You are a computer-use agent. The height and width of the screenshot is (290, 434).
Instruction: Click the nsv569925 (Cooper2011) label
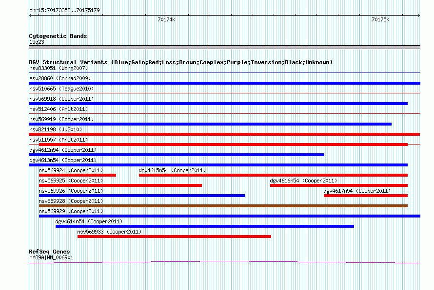pyautogui.click(x=71, y=181)
